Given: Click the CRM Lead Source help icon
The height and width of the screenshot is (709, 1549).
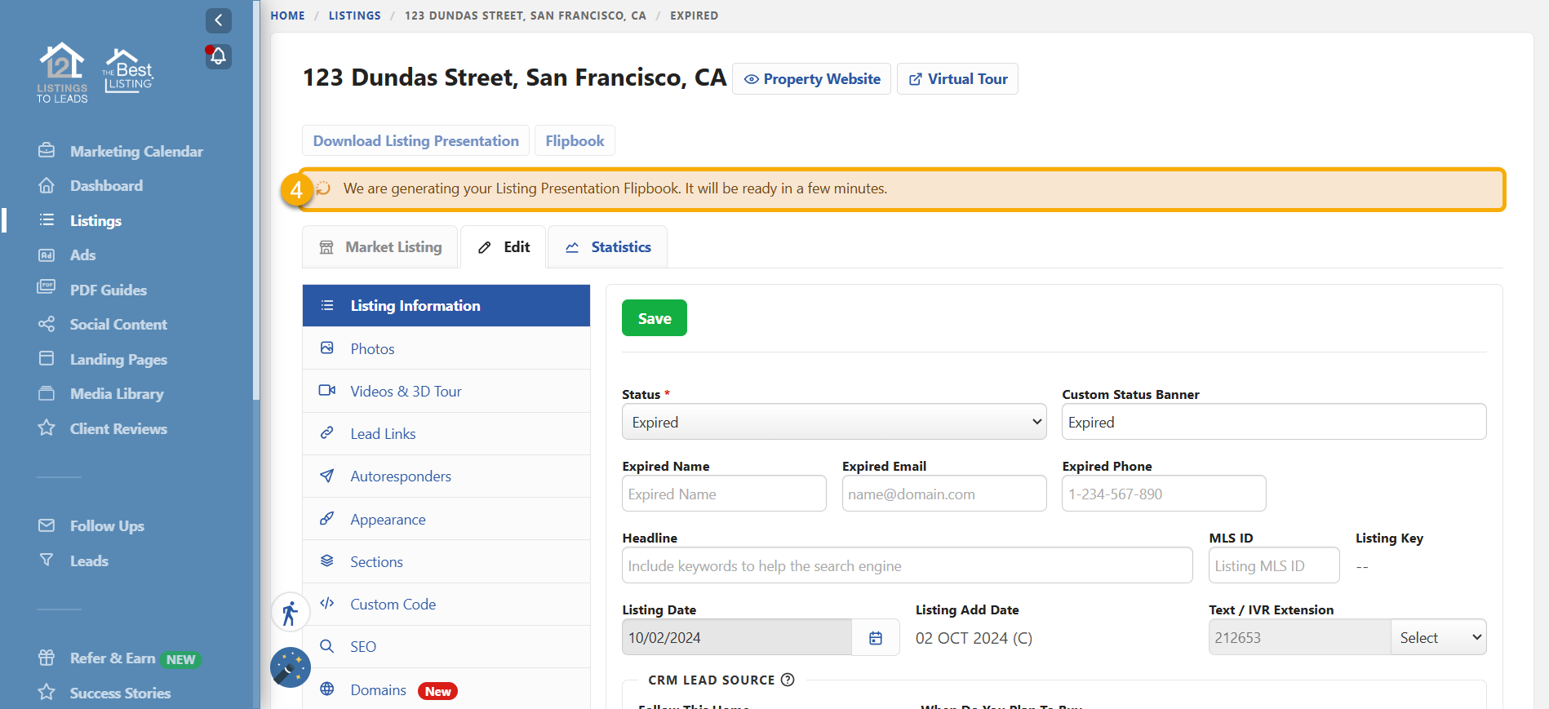Looking at the screenshot, I should tap(788, 680).
